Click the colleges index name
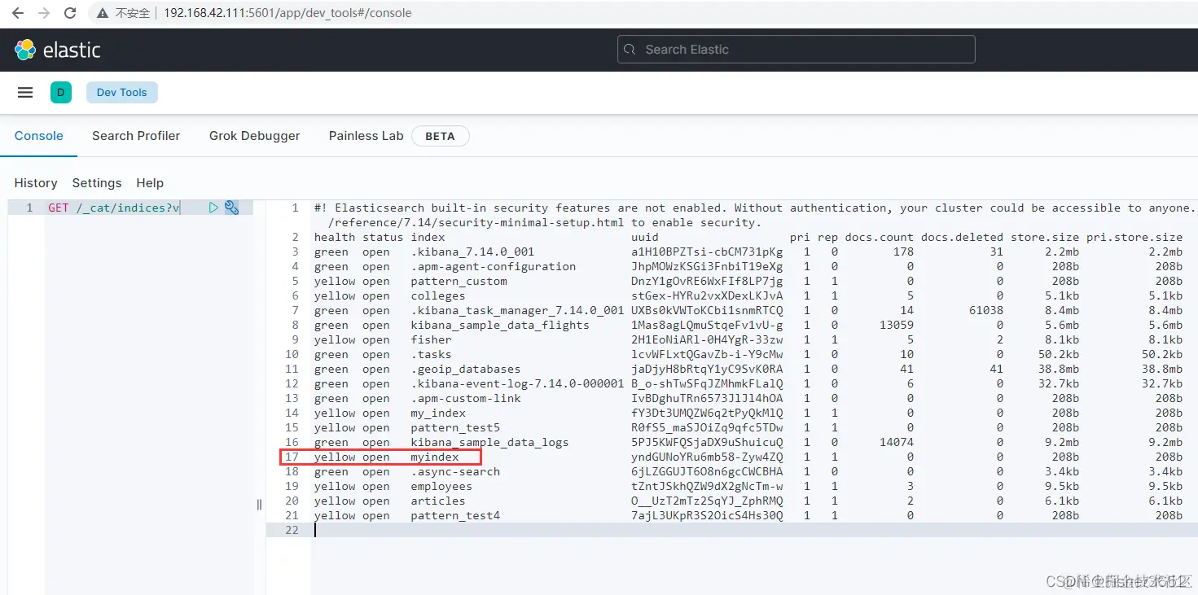This screenshot has width=1198, height=595. 438,295
